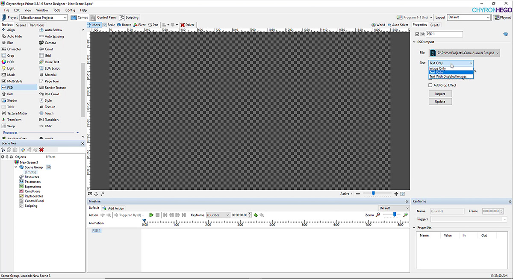Click the add keyframe green icon
This screenshot has height=279, width=513.
pyautogui.click(x=256, y=215)
